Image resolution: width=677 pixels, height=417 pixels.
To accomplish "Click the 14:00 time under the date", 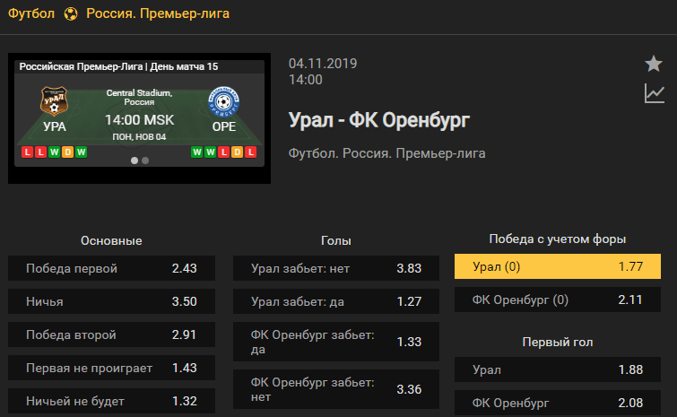I will click(x=306, y=80).
